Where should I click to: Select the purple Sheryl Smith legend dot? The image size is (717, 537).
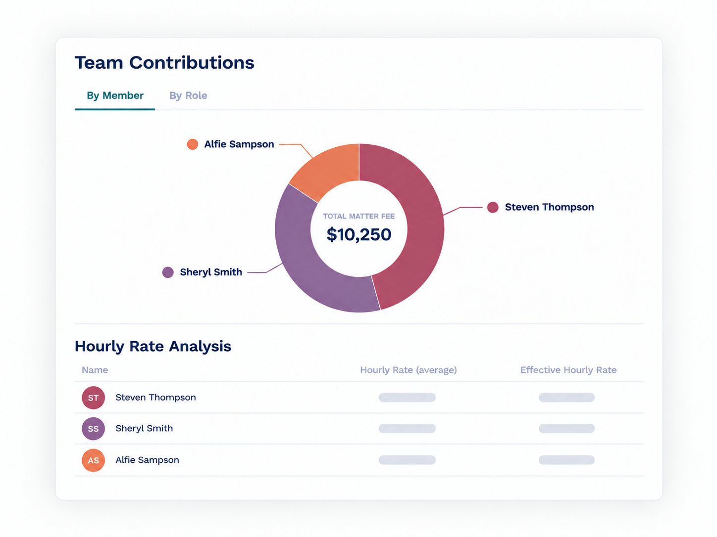[x=168, y=272]
